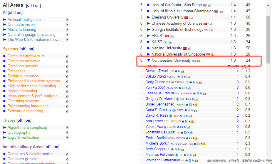This screenshot has width=272, height=164.
Task: Open Cody Dunne's publication bar chart icon
Action: [200, 82]
